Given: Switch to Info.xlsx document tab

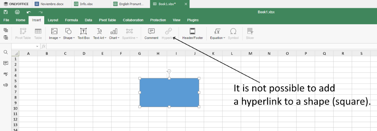Looking at the screenshot, I should pos(92,4).
